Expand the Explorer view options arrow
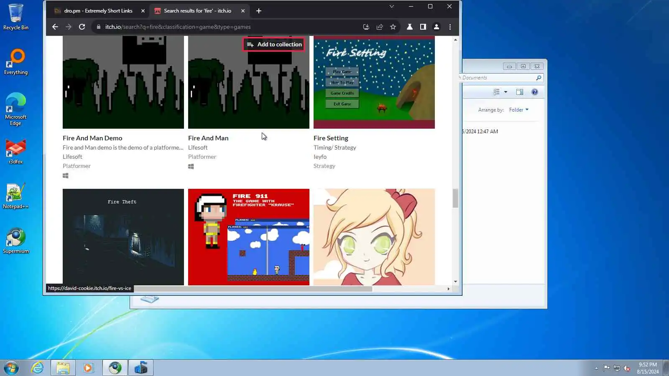Viewport: 669px width, 376px height. (x=506, y=92)
